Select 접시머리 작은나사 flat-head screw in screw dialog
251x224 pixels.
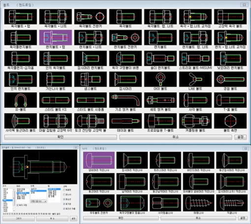coord(132,160)
